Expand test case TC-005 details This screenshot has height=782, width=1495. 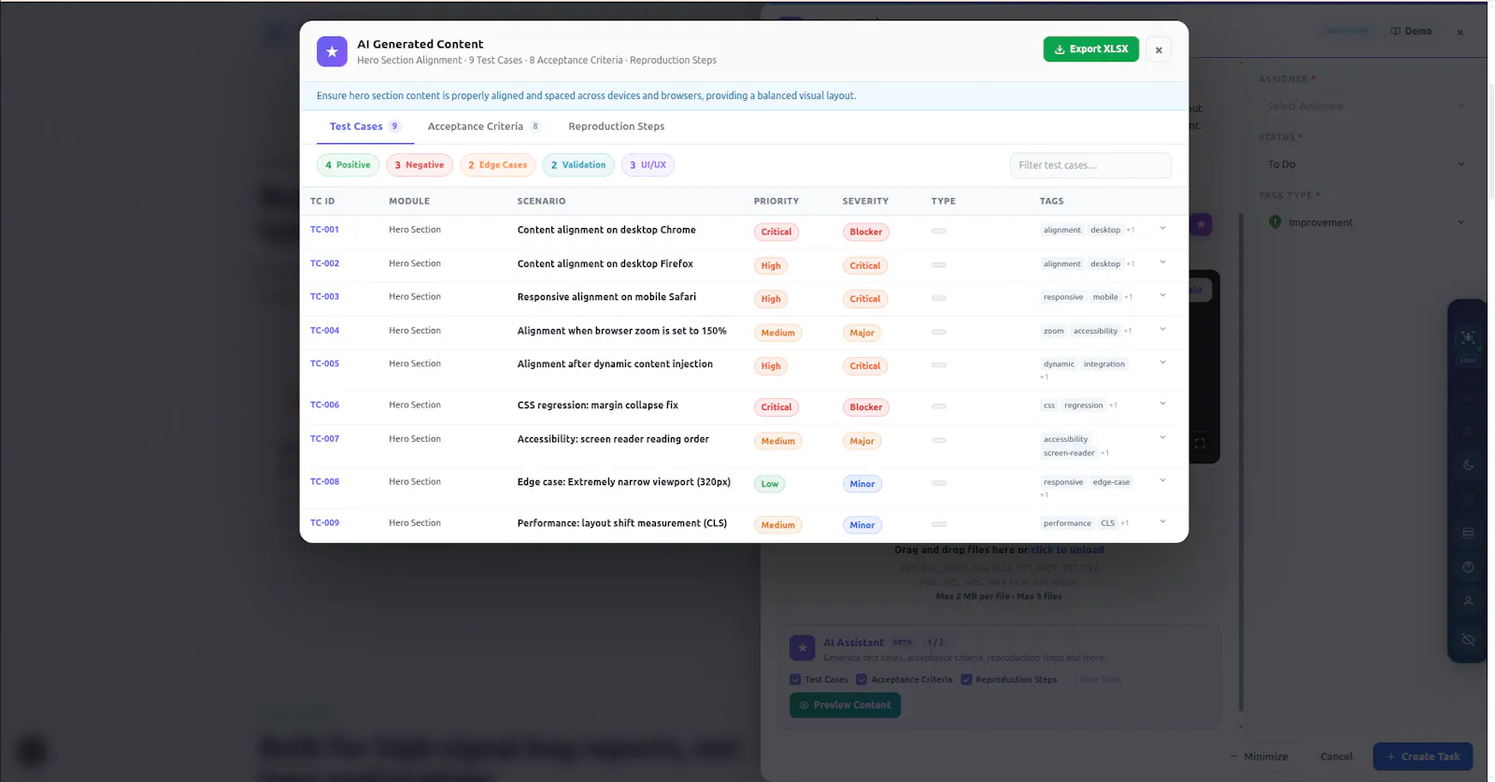coord(1162,363)
